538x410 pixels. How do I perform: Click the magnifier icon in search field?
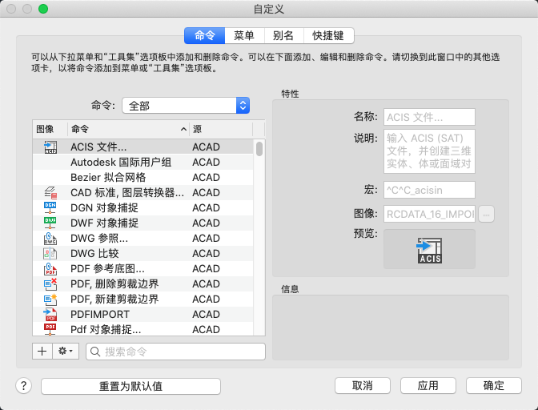pos(95,352)
